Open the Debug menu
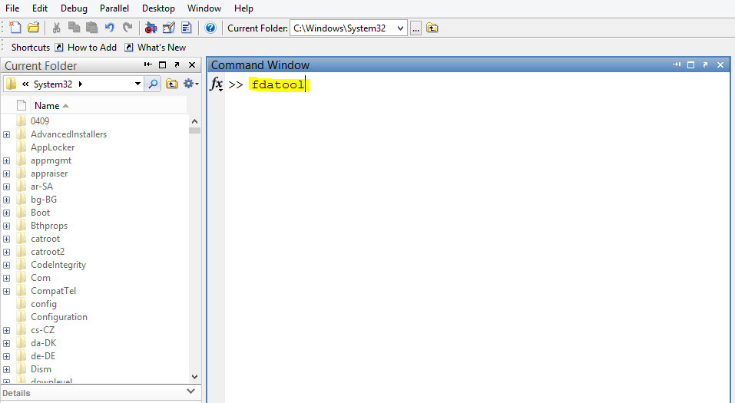 (74, 8)
